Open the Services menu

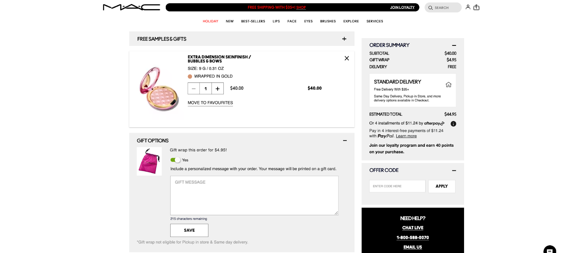tap(375, 21)
